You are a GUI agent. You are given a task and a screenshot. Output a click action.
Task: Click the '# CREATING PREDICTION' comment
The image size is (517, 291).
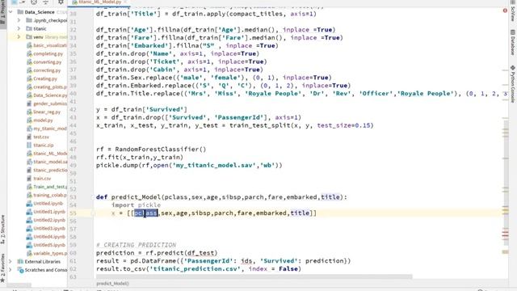(x=137, y=245)
